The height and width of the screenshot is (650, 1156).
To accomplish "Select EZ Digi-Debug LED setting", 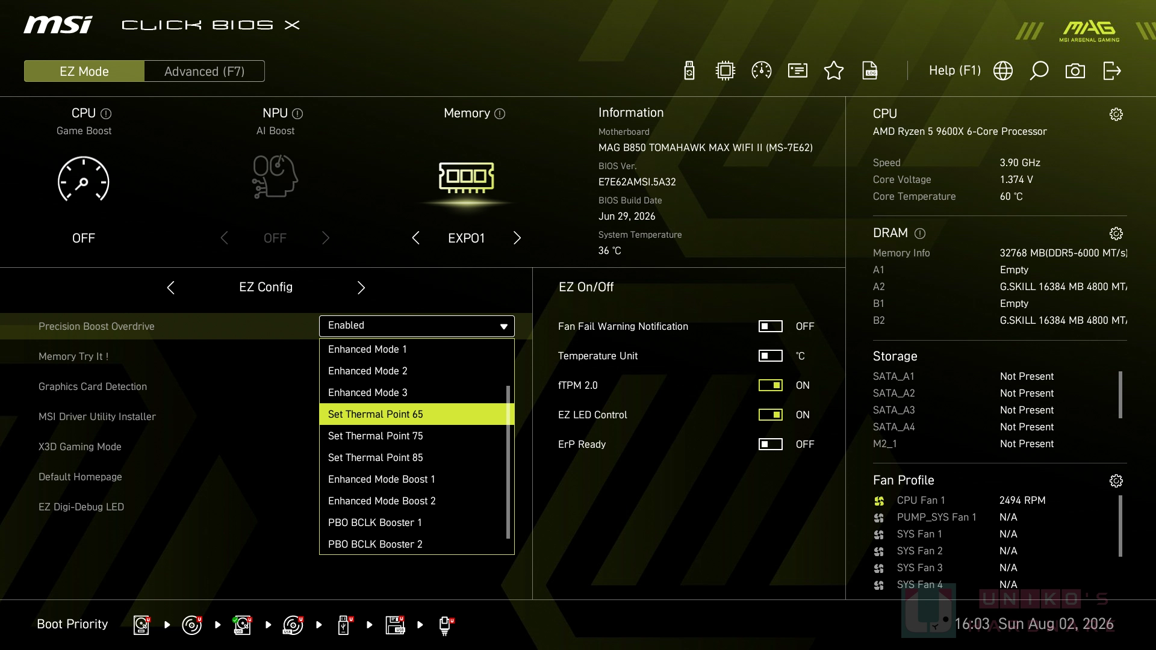I will tap(81, 507).
